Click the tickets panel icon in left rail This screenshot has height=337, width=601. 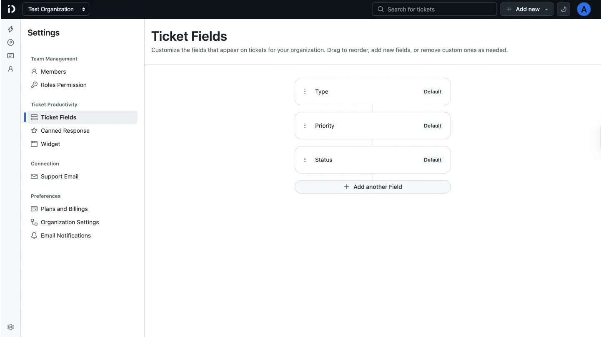[10, 55]
